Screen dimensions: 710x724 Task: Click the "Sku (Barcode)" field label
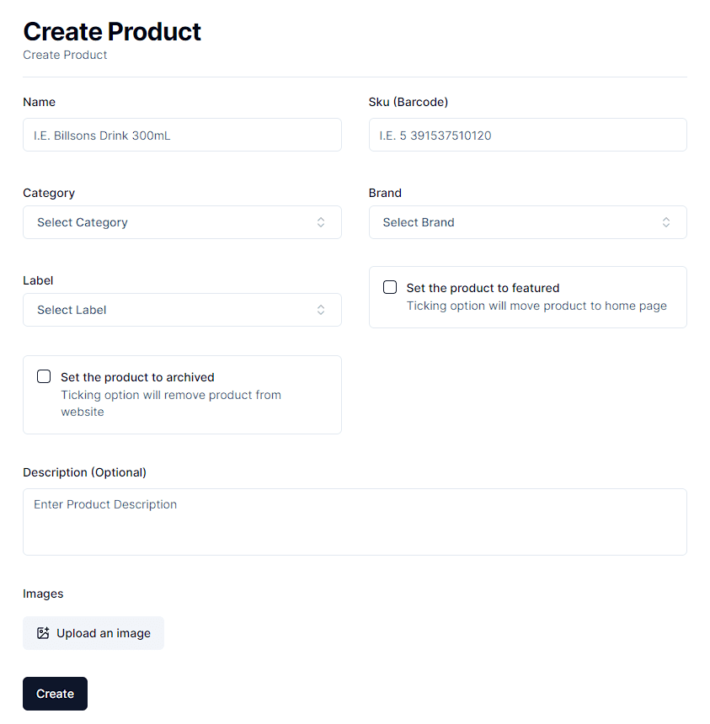coord(408,102)
